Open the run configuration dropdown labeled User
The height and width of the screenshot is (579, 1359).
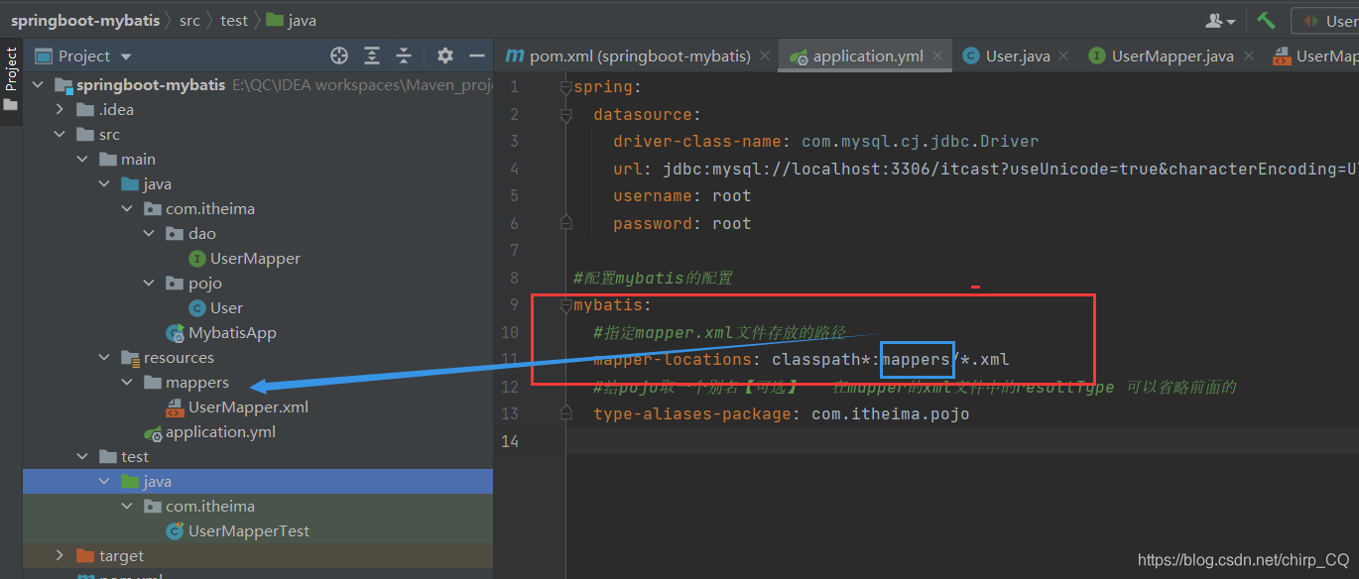pos(1325,21)
